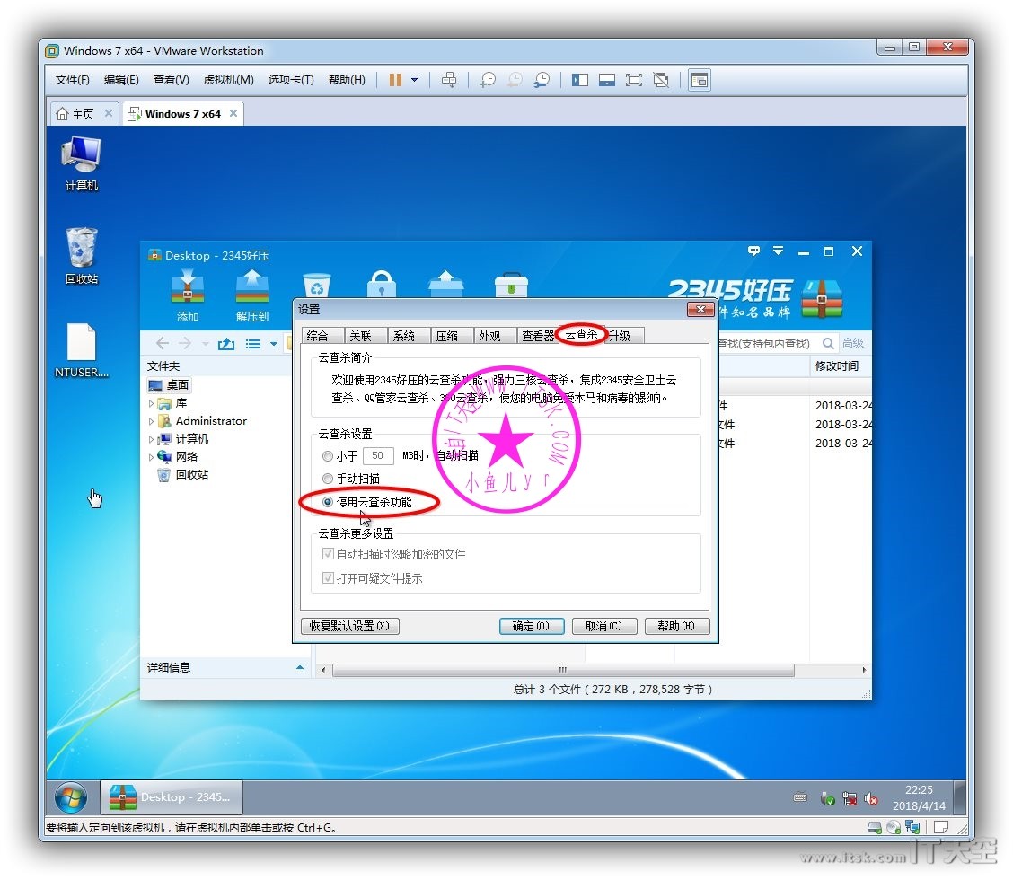This screenshot has height=880, width=1013.
Task: Open the 虚拟机(M) menu
Action: 228,80
